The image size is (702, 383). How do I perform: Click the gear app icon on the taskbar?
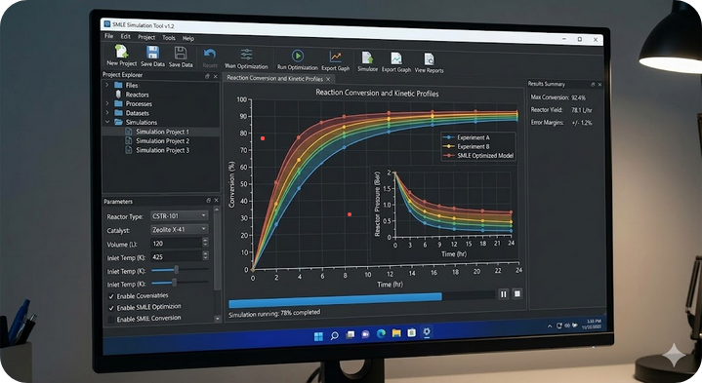point(427,331)
